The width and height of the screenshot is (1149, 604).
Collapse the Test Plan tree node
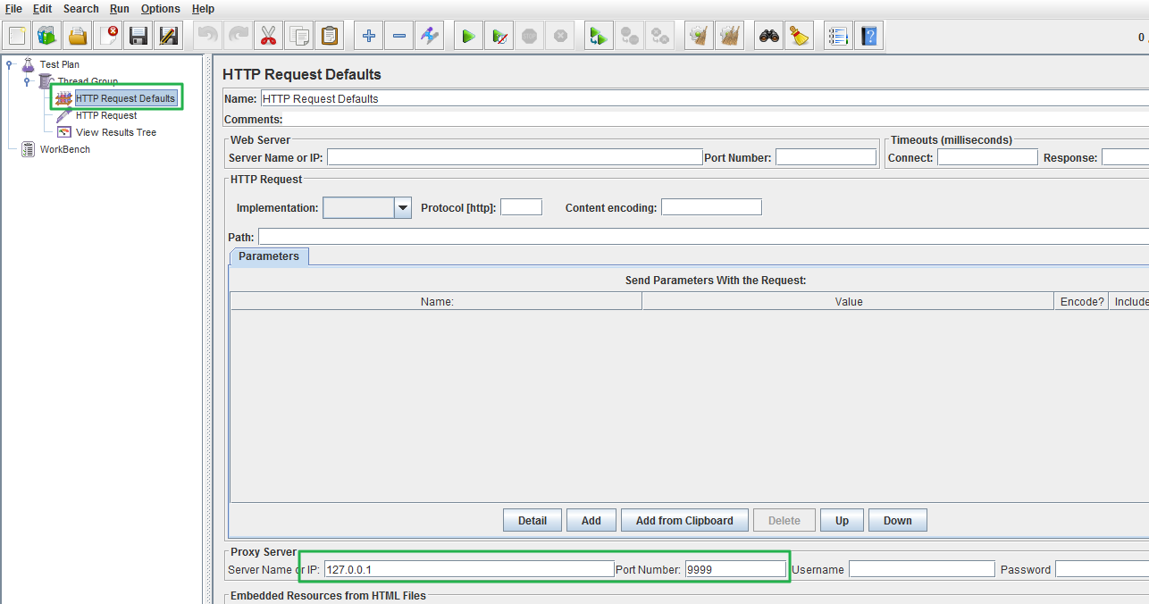point(9,64)
